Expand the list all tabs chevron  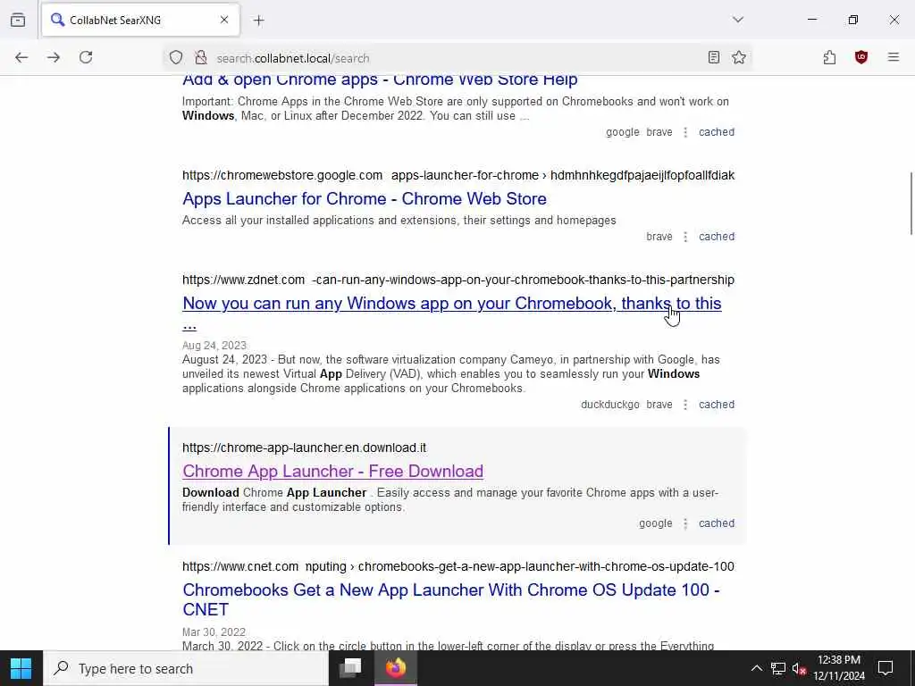[738, 20]
